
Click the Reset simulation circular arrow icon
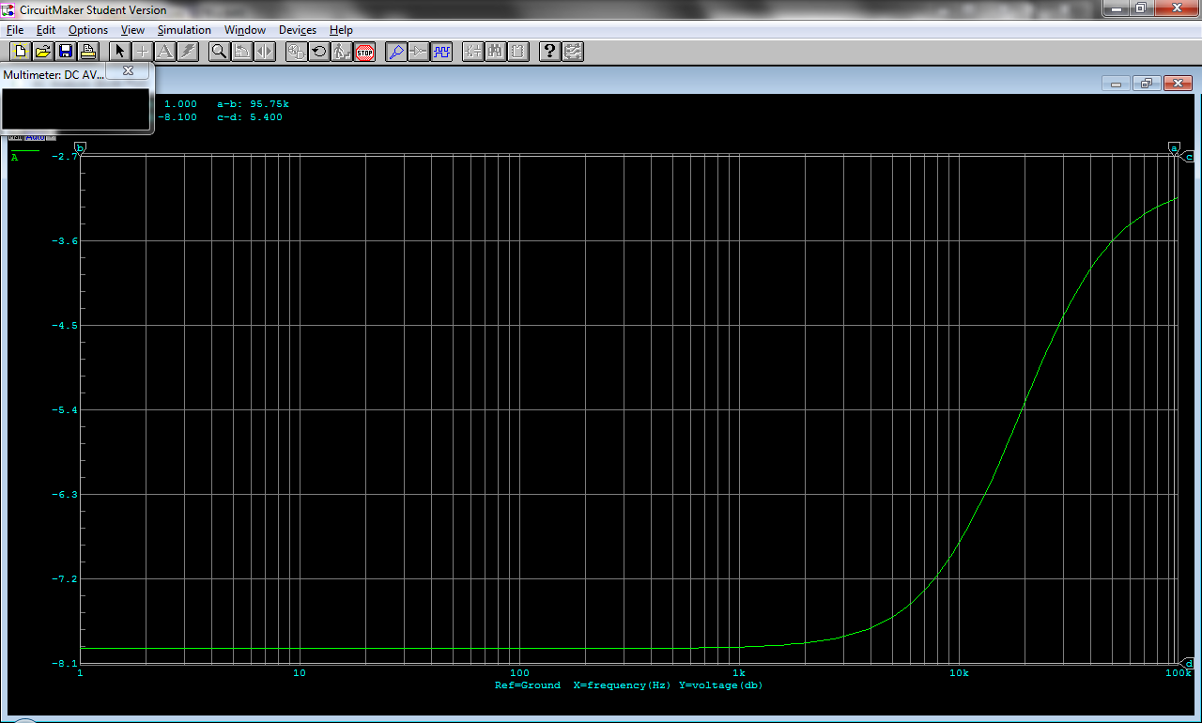[319, 52]
